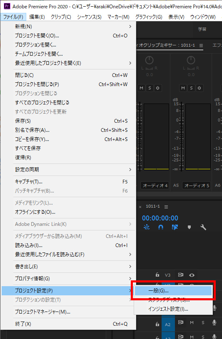This screenshot has width=222, height=339.
Task: Expand 最近使用したファイルを読み込む(F) submenu
Action: coord(68,255)
